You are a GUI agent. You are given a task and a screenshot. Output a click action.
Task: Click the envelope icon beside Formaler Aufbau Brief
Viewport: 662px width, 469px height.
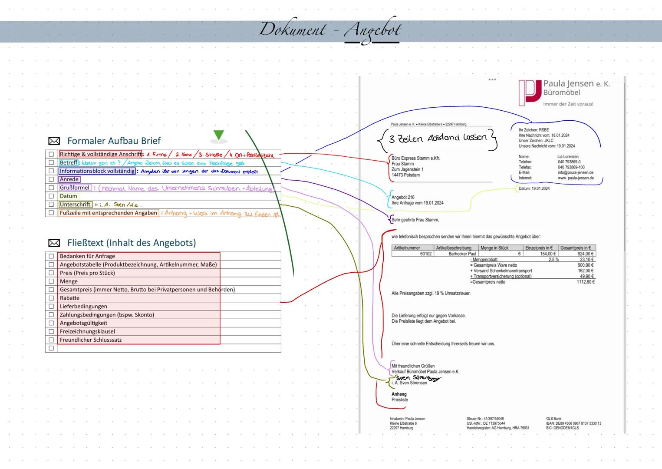point(54,141)
